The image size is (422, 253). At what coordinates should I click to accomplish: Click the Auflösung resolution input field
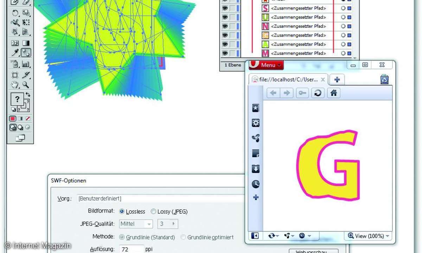(x=132, y=249)
